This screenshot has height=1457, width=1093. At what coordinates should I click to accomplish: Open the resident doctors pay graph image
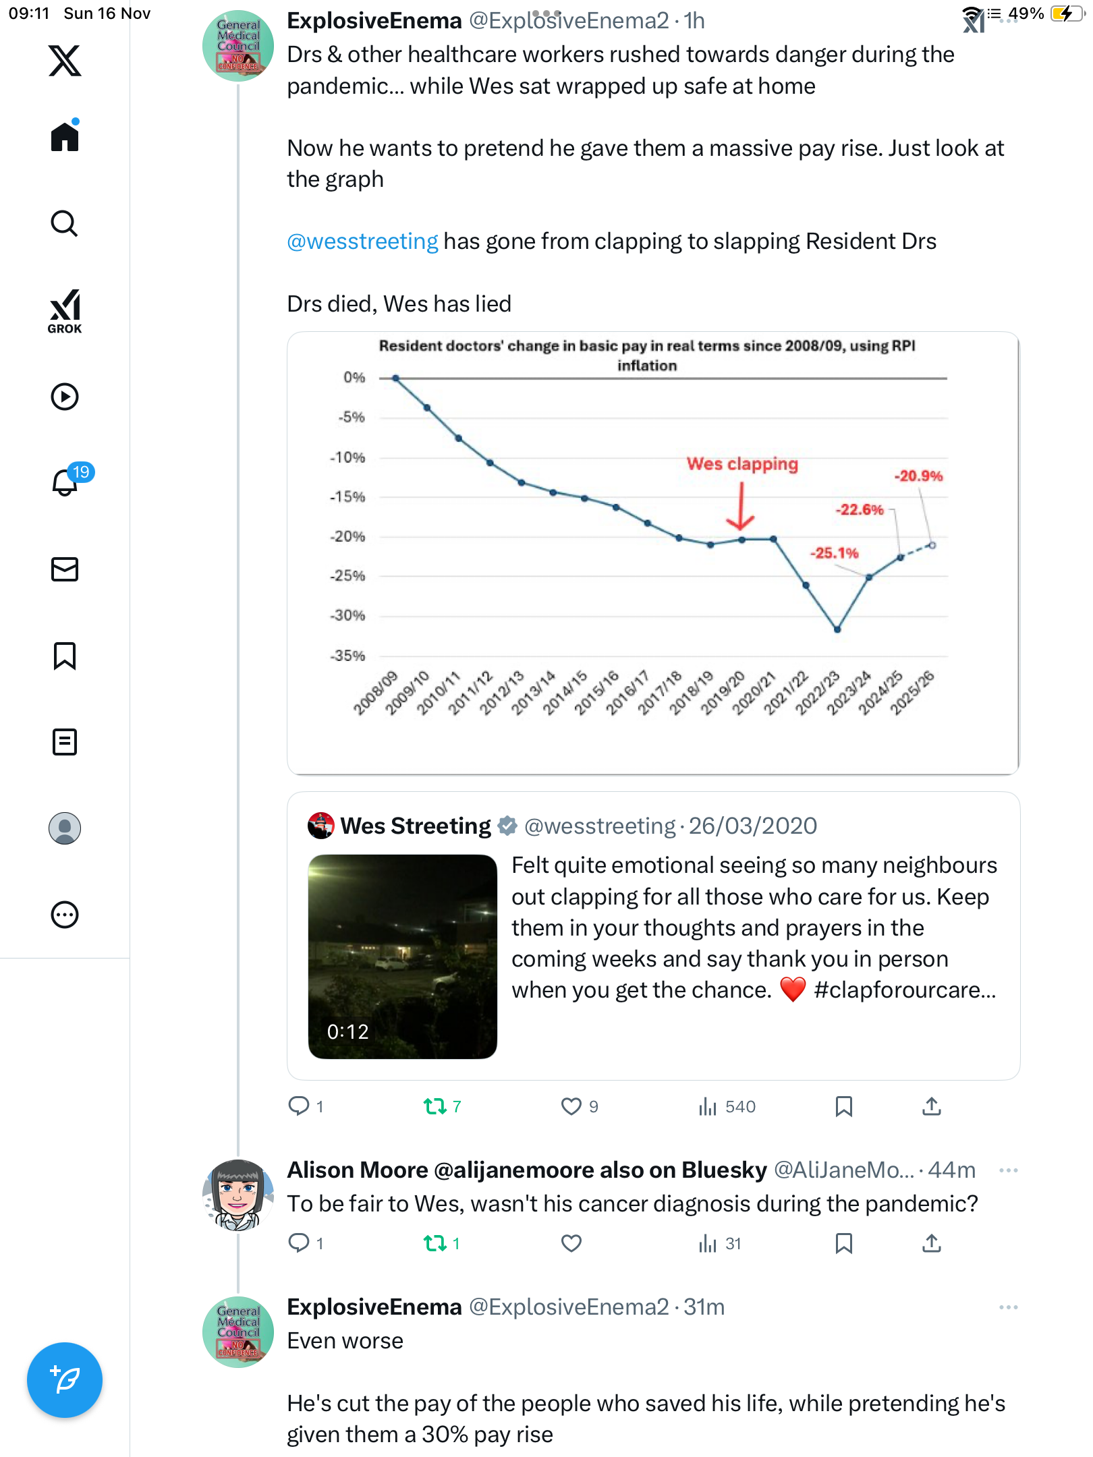click(653, 553)
